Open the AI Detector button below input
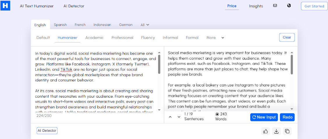The height and width of the screenshot is (139, 328). pos(47,131)
